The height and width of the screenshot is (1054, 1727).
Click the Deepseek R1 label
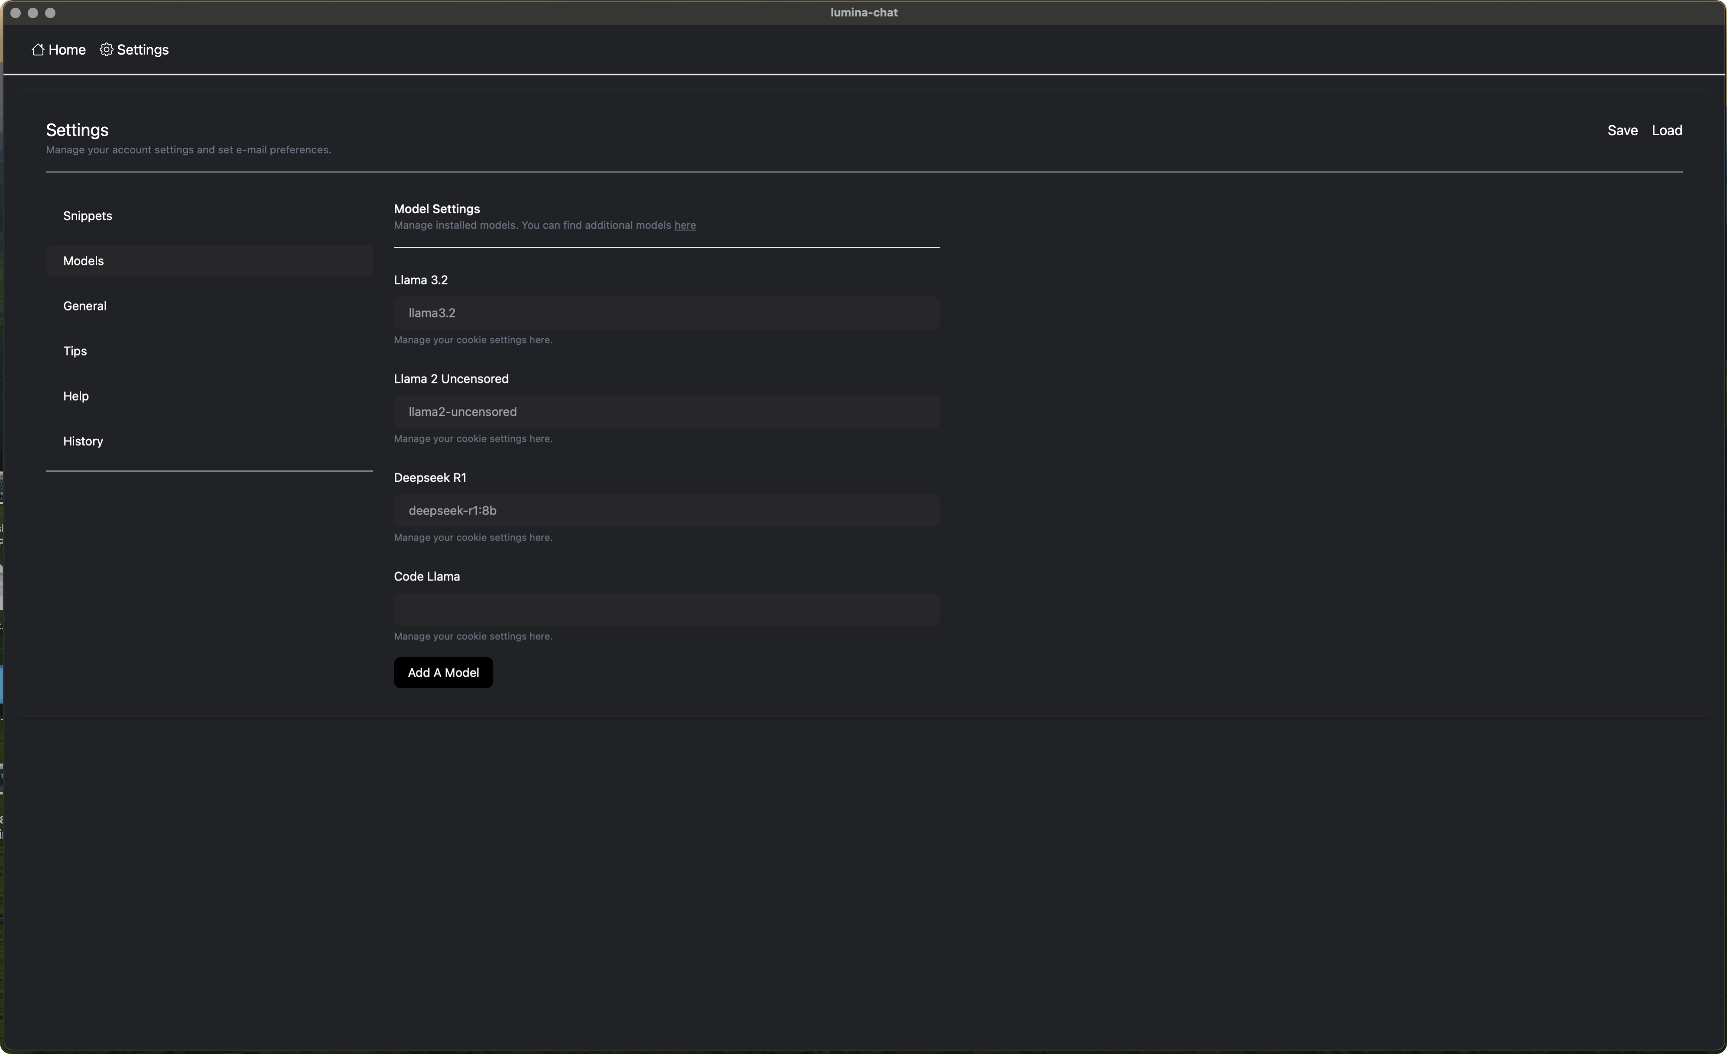pos(429,478)
